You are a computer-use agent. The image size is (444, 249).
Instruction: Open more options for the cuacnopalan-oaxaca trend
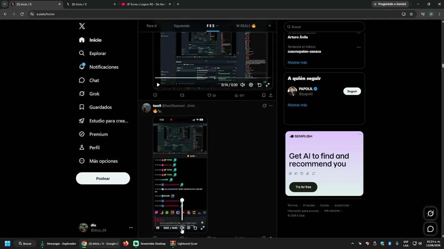pyautogui.click(x=359, y=47)
